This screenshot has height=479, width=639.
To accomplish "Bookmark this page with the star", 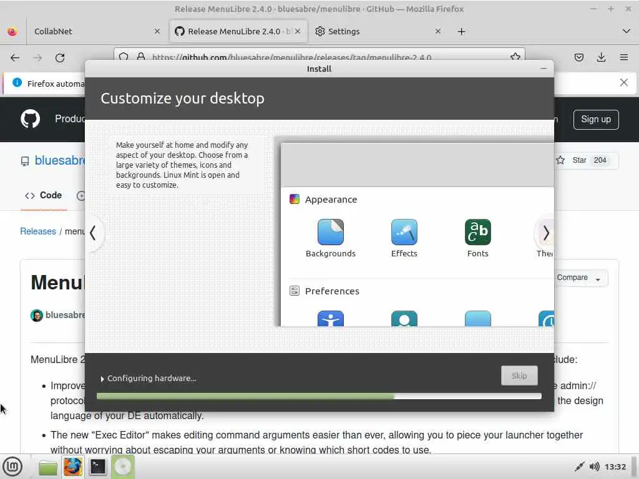I will coord(515,57).
